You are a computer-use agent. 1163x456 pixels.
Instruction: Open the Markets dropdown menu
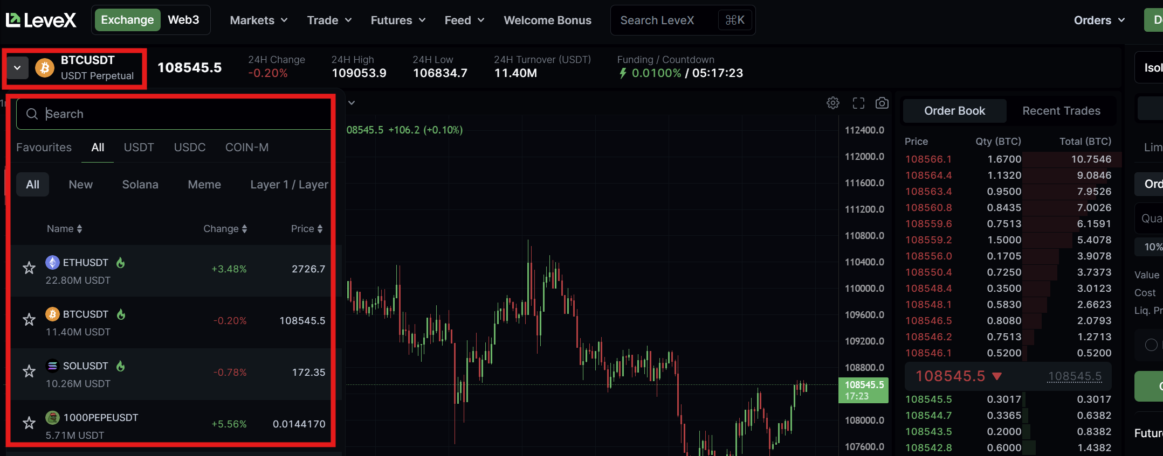point(259,20)
